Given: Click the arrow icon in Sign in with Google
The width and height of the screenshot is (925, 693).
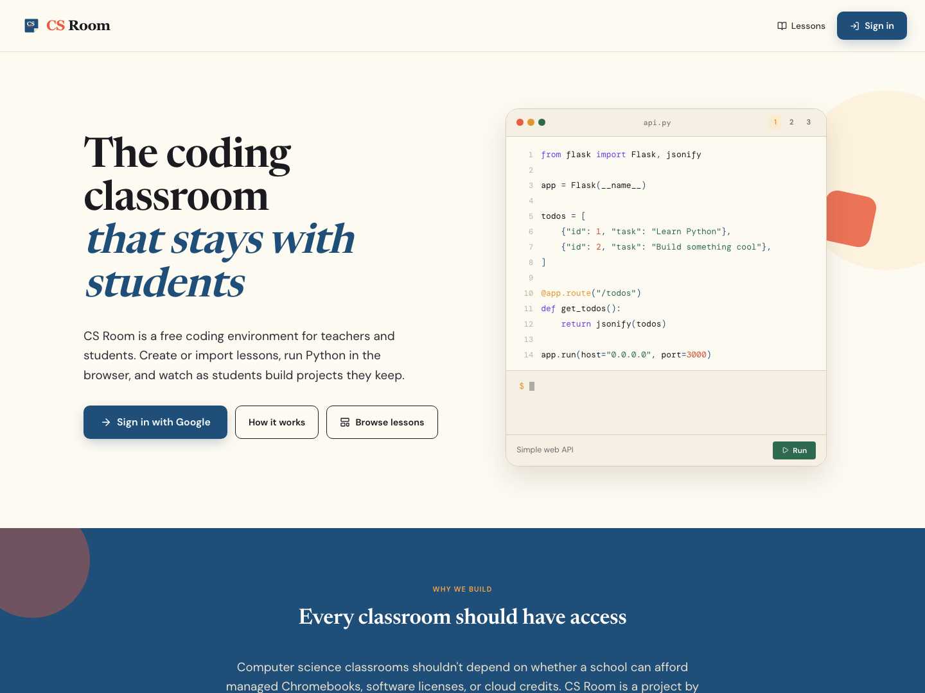Looking at the screenshot, I should 106,422.
